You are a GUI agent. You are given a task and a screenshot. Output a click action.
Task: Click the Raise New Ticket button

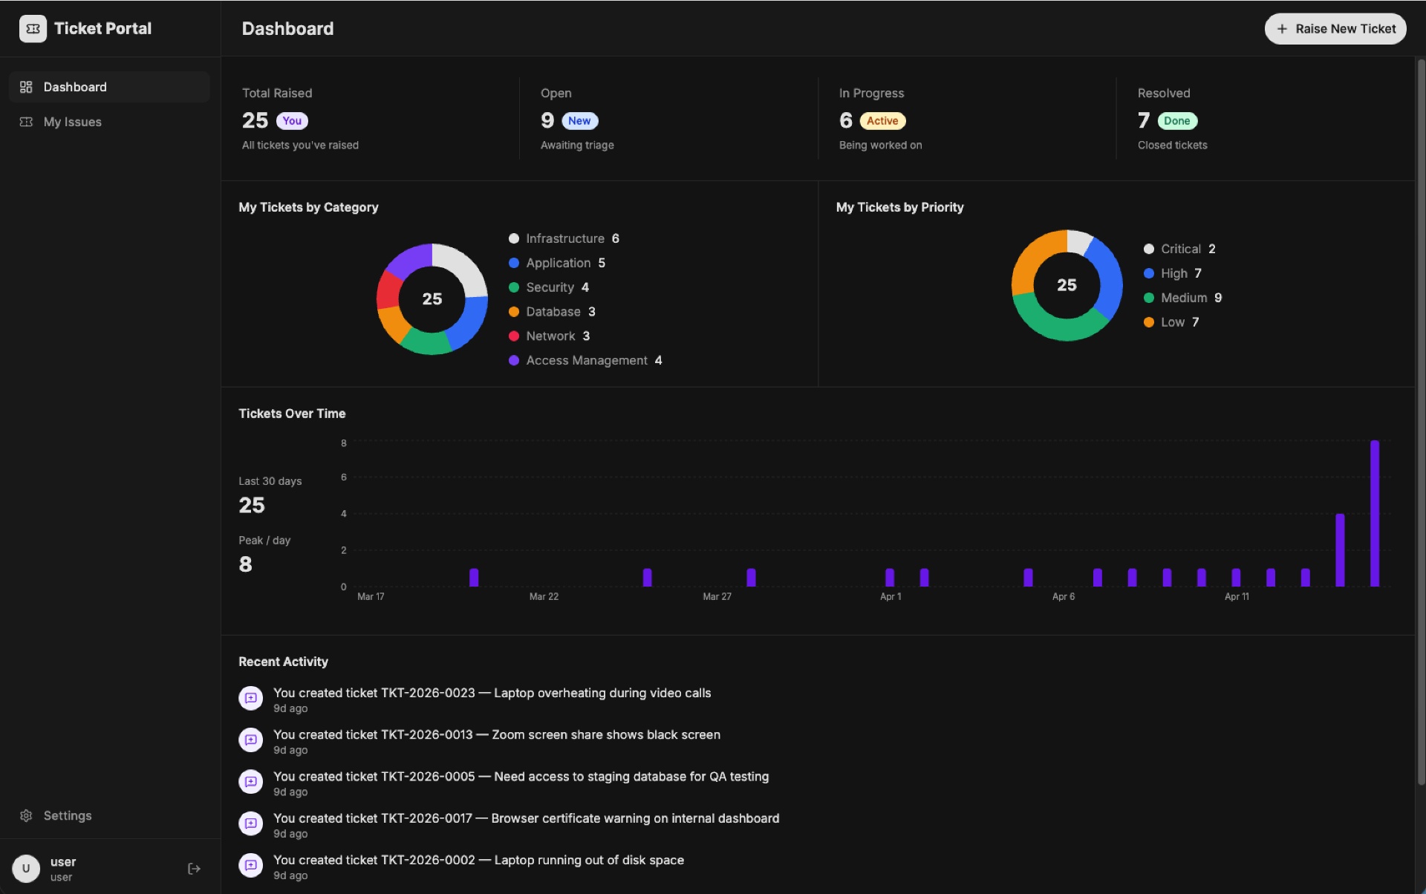point(1335,29)
